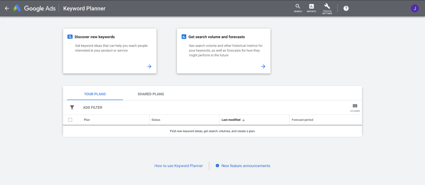The image size is (425, 185).
Task: Open the Discover new keywords card
Action: pos(110,51)
